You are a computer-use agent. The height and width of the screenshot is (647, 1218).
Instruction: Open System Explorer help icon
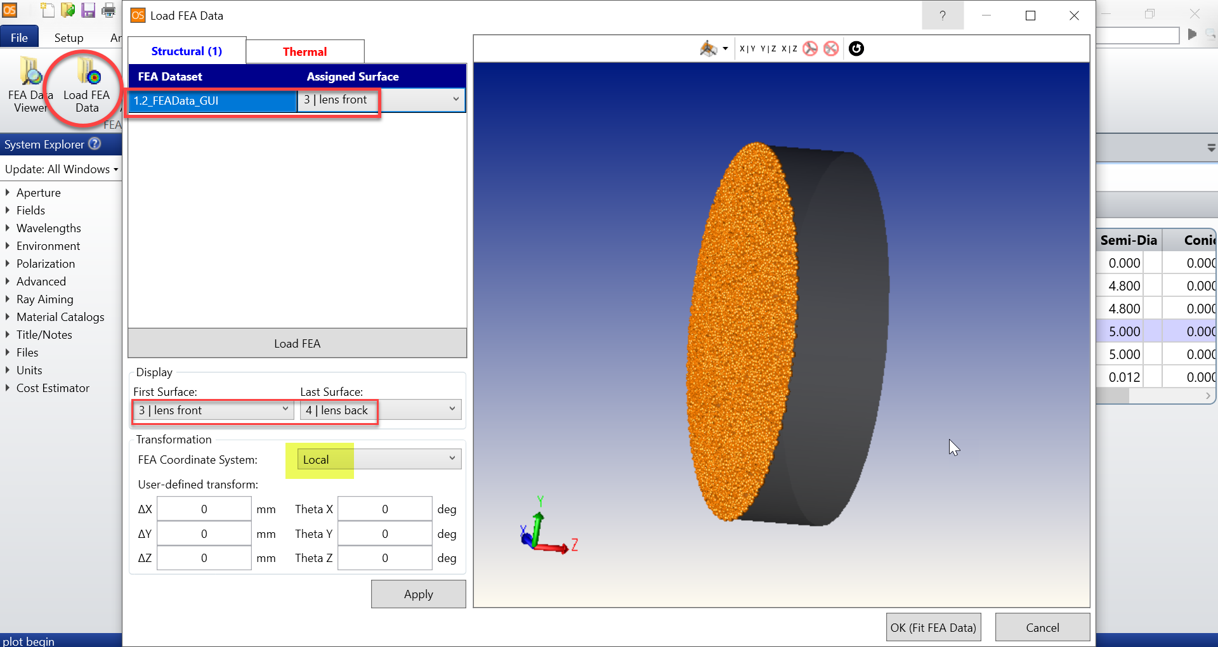click(x=95, y=144)
